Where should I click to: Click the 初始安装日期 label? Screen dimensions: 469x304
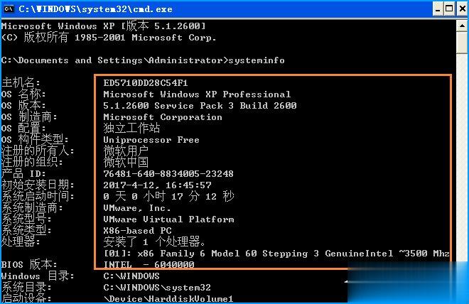(38, 185)
